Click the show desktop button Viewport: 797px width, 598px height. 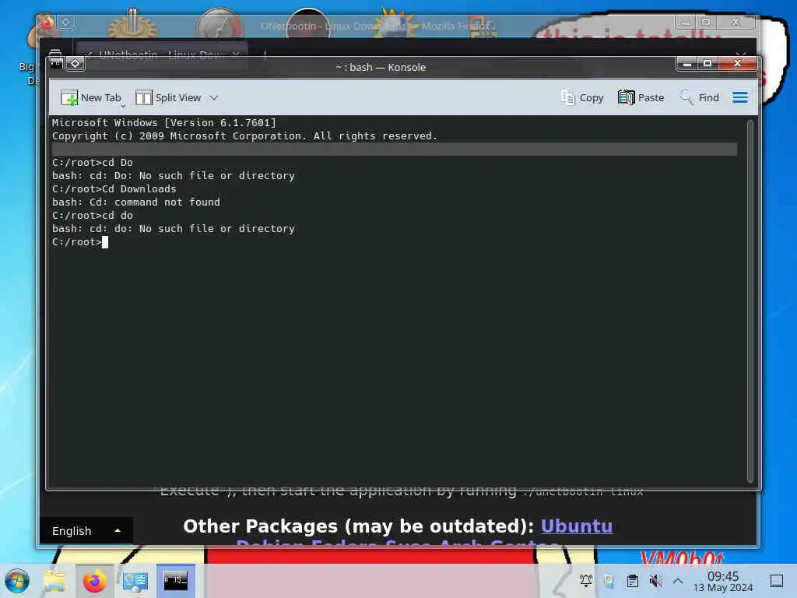(x=777, y=581)
